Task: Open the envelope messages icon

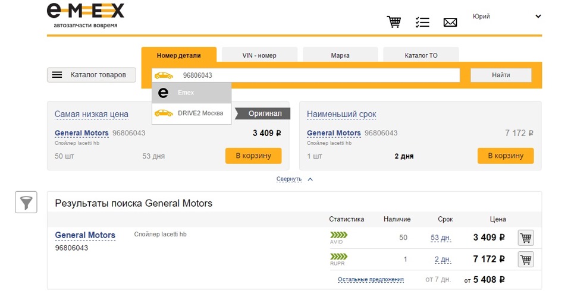Action: coord(450,23)
